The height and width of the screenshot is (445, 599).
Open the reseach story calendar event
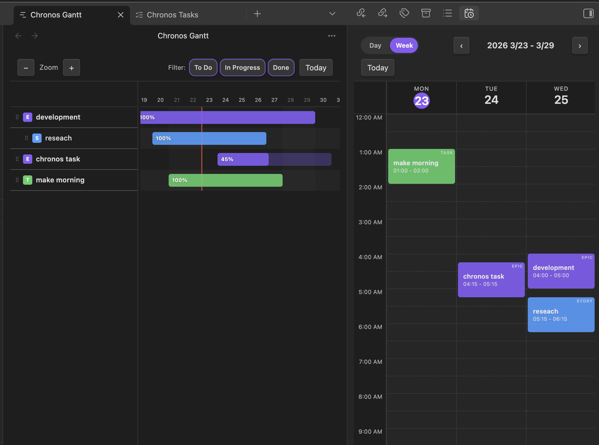coord(561,315)
